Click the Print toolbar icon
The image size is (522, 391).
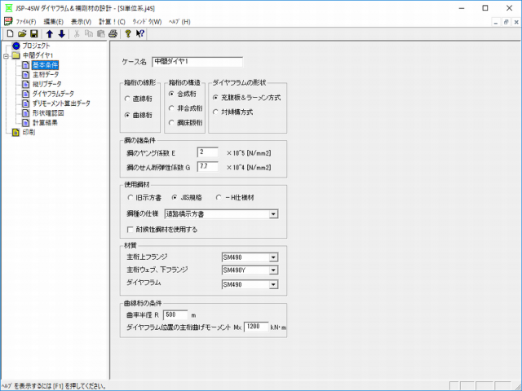[x=113, y=34]
